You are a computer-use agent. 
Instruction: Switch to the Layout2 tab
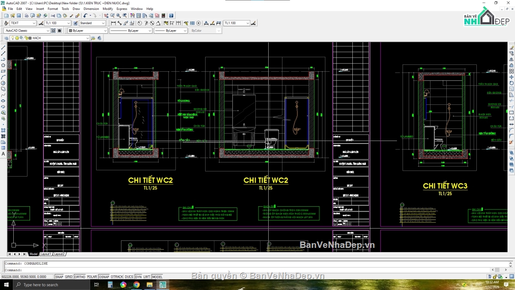[59, 254]
